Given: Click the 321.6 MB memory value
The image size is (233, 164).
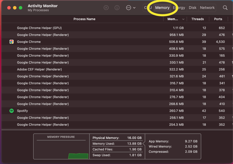Looking at the screenshot, I should click(x=176, y=76).
